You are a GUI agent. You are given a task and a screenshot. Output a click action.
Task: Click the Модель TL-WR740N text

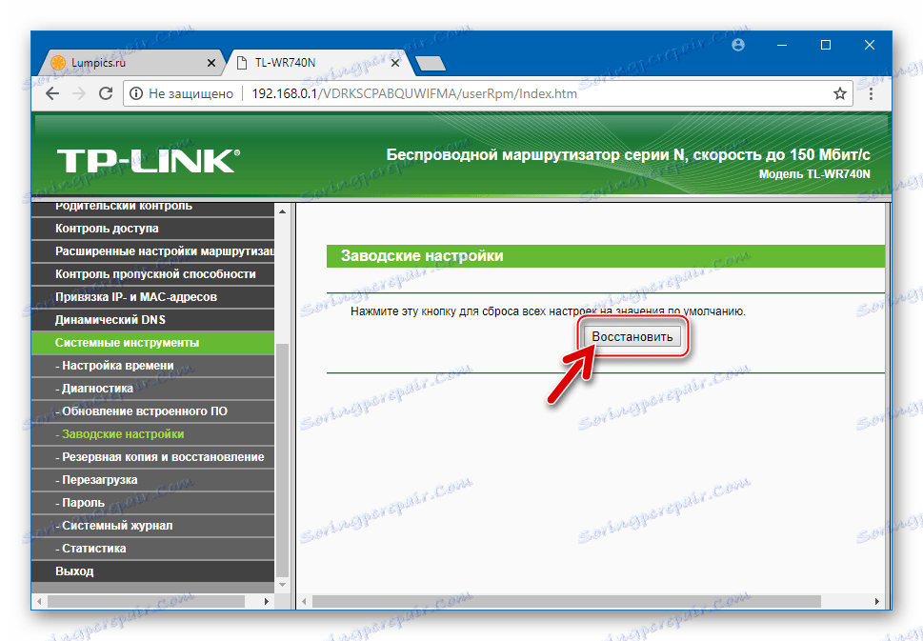(814, 174)
